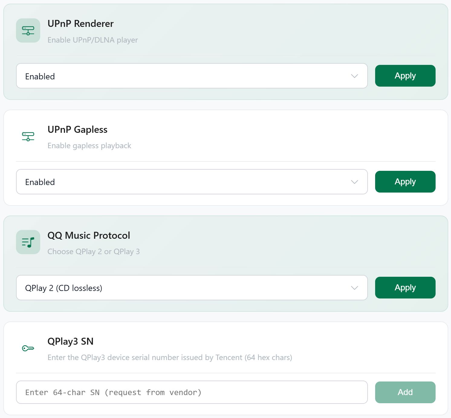Click the UPnP Renderer server icon
The image size is (451, 418).
click(28, 30)
